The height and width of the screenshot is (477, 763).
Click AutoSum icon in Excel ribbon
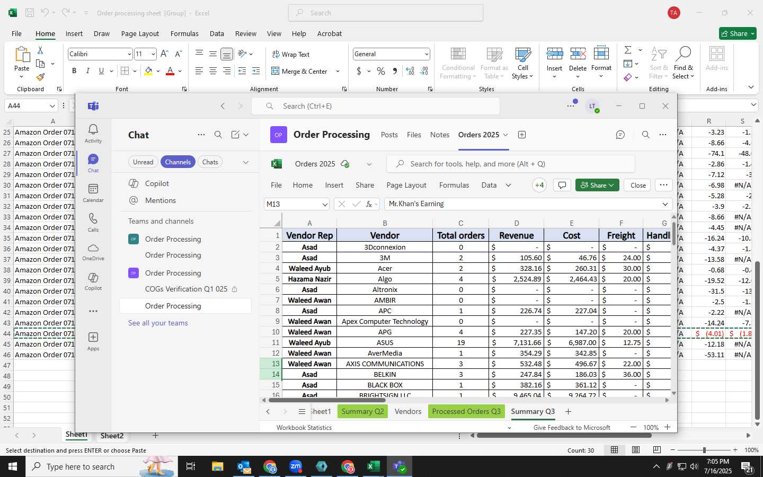tap(628, 50)
